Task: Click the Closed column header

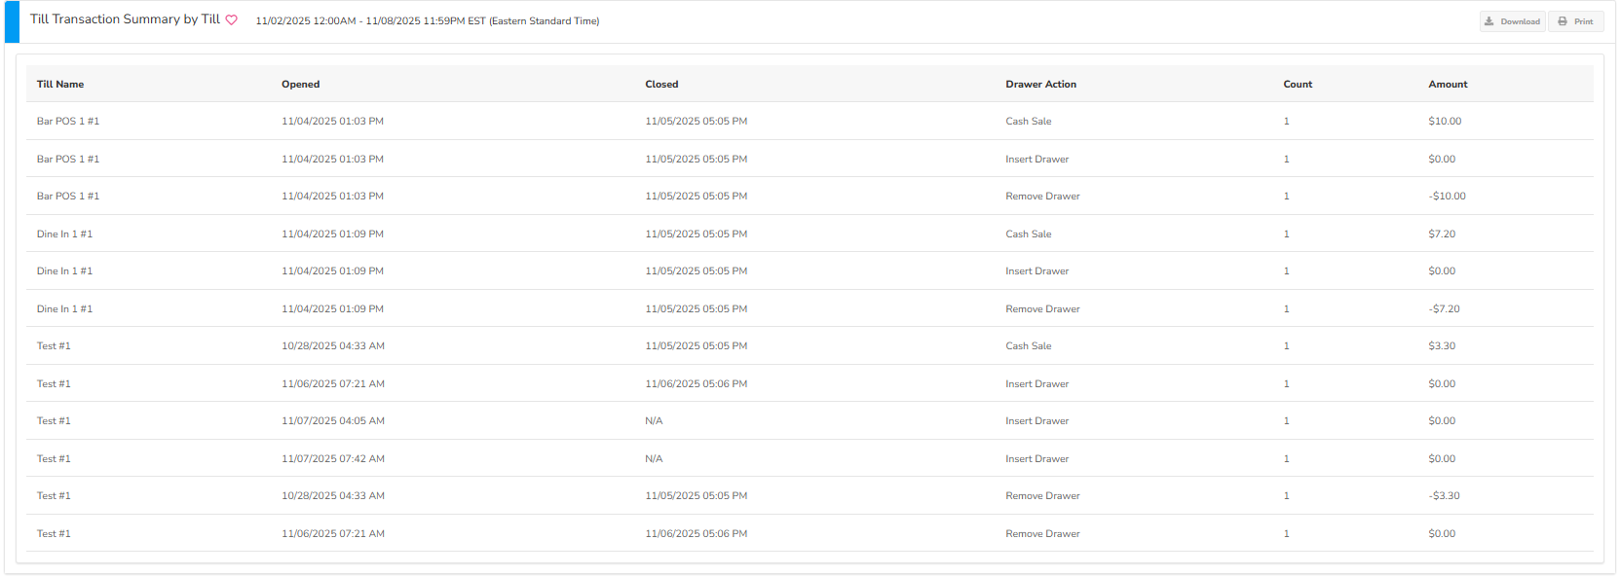Action: pos(661,85)
